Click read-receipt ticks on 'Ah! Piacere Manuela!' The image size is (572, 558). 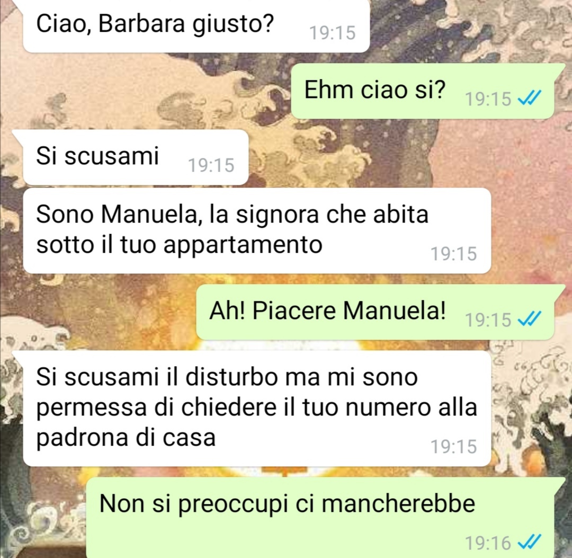point(530,319)
